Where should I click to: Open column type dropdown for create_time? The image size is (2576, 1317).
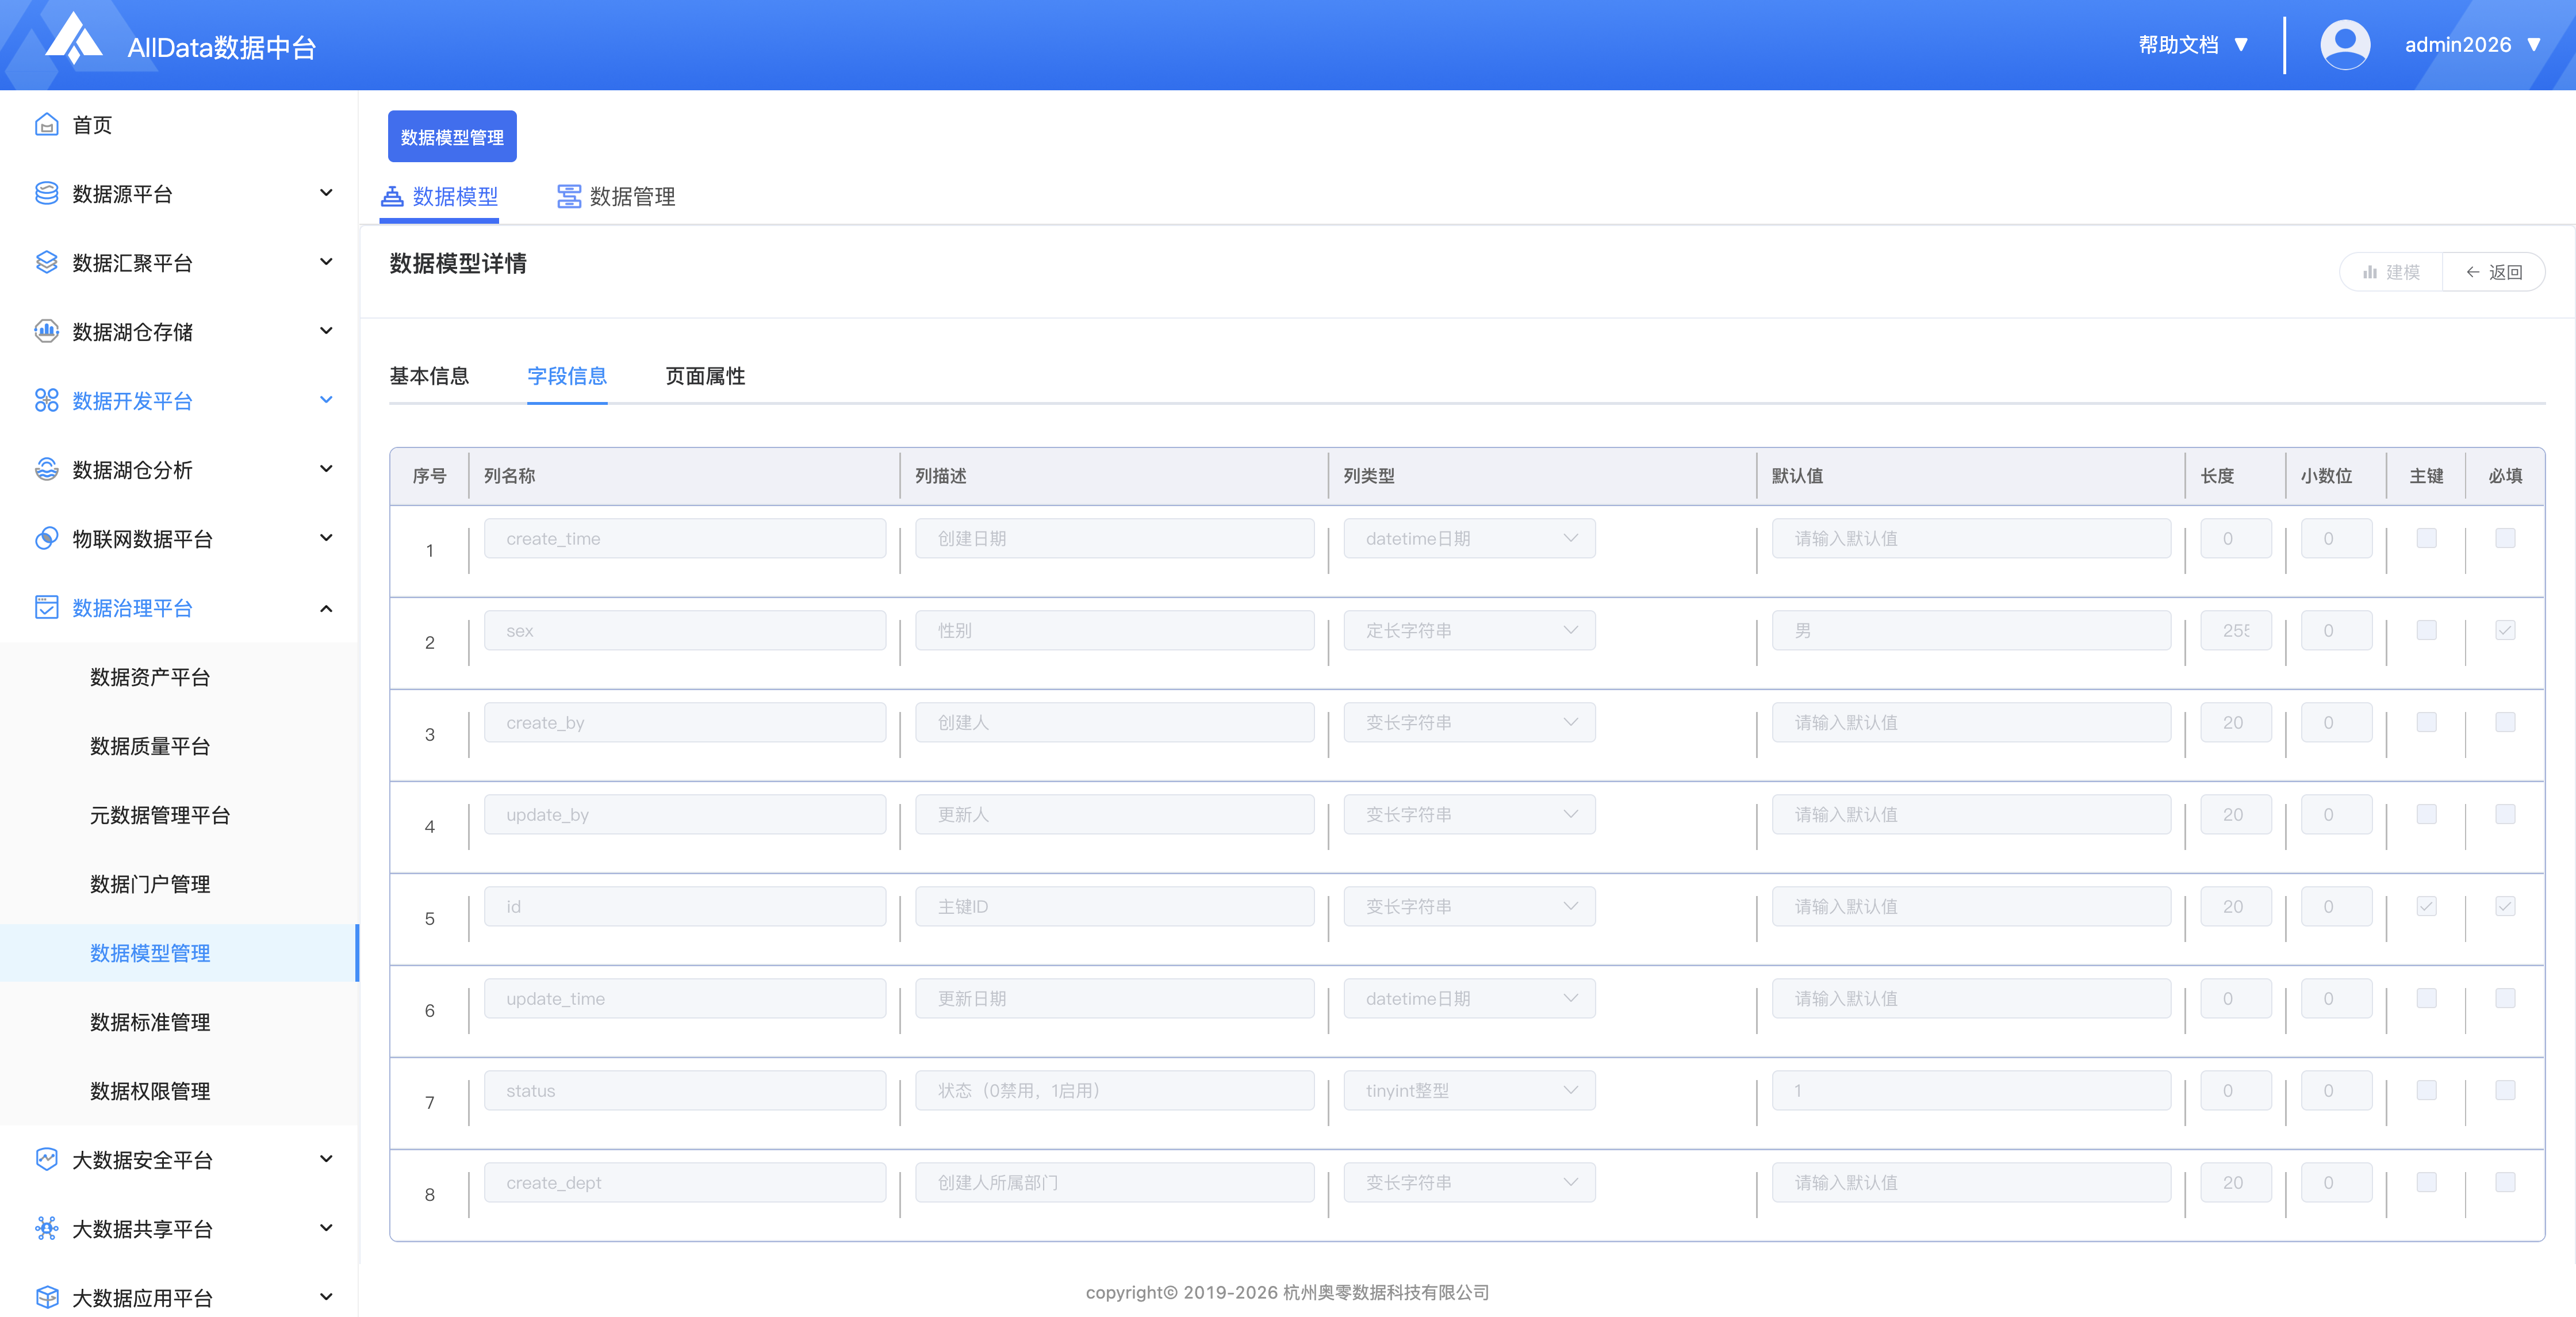[1469, 538]
